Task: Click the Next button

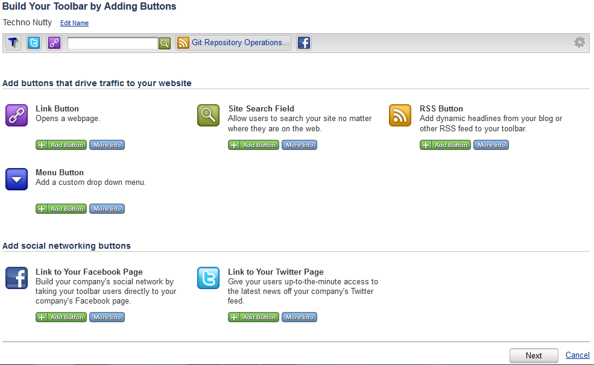Action: pos(533,355)
